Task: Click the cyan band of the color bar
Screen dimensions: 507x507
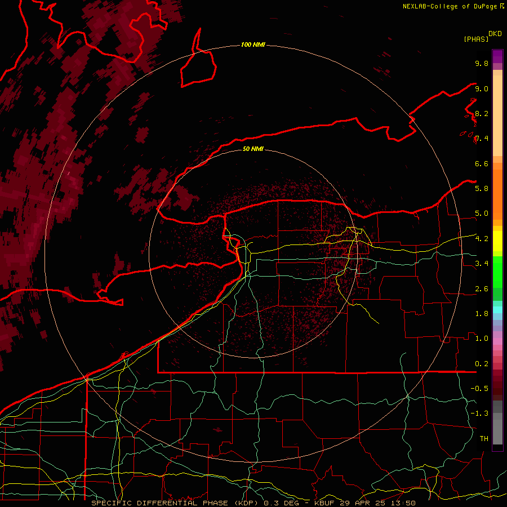Action: click(x=497, y=309)
